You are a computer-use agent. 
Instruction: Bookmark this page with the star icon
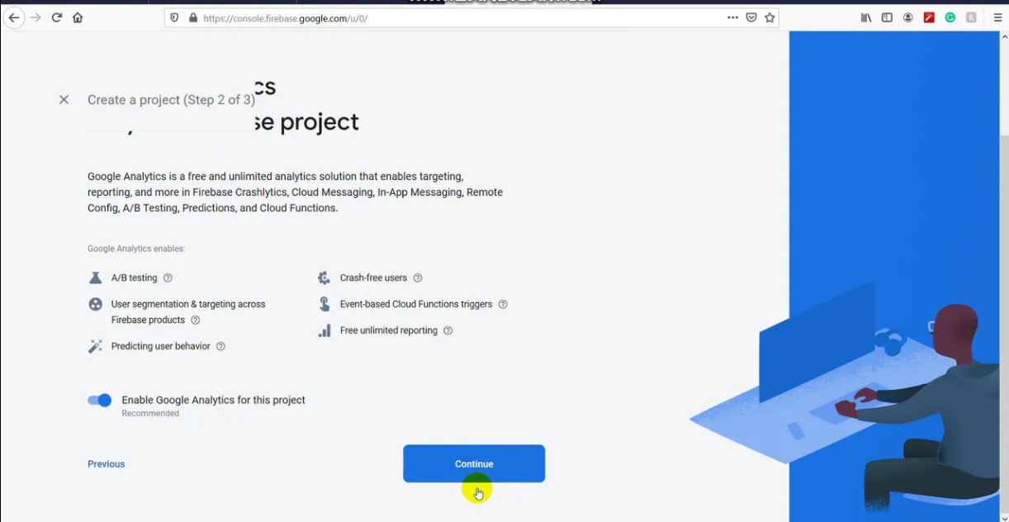coord(770,17)
